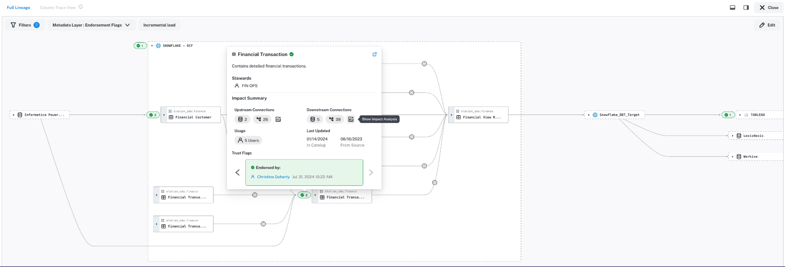The width and height of the screenshot is (785, 267).
Task: Click endorsement badge beside Financial Customer node
Action: 153,115
